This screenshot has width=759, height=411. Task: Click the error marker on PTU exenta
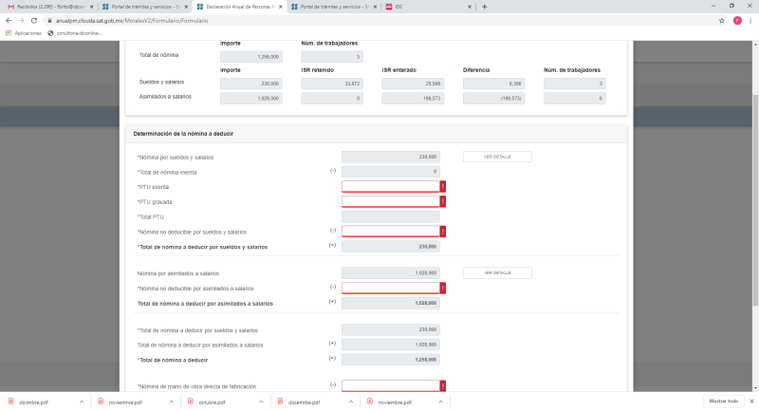[443, 186]
